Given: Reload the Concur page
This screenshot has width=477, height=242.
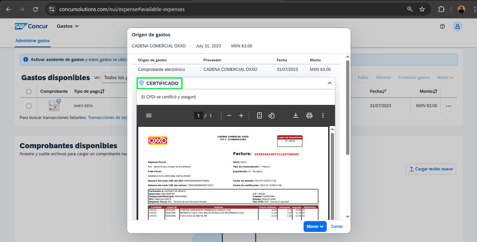Looking at the screenshot, I should (x=35, y=9).
